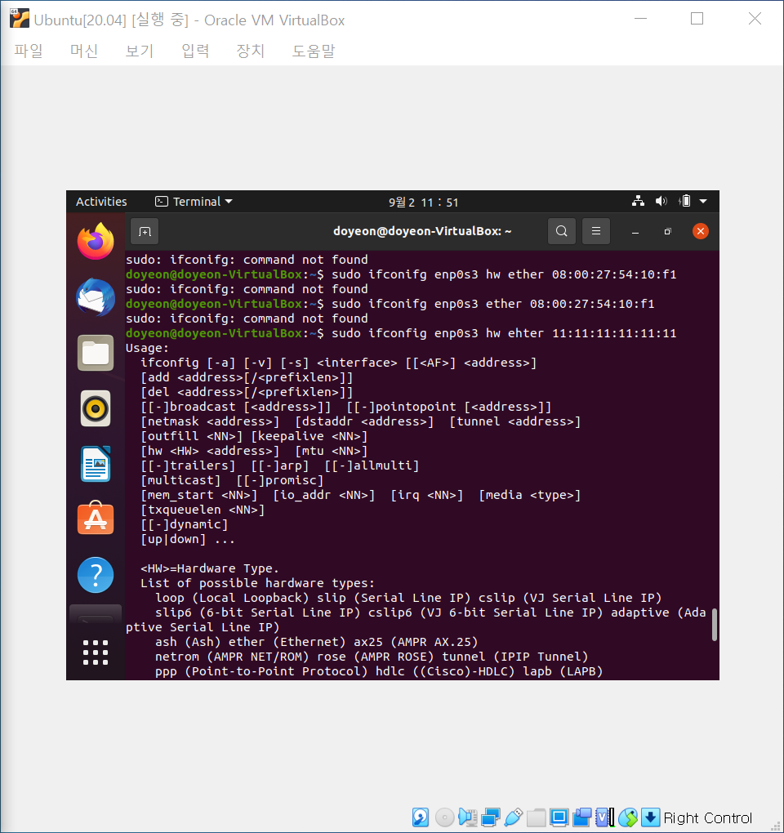Image resolution: width=784 pixels, height=833 pixels.
Task: Click the 'Usage:' line in terminal
Action: pyautogui.click(x=147, y=348)
